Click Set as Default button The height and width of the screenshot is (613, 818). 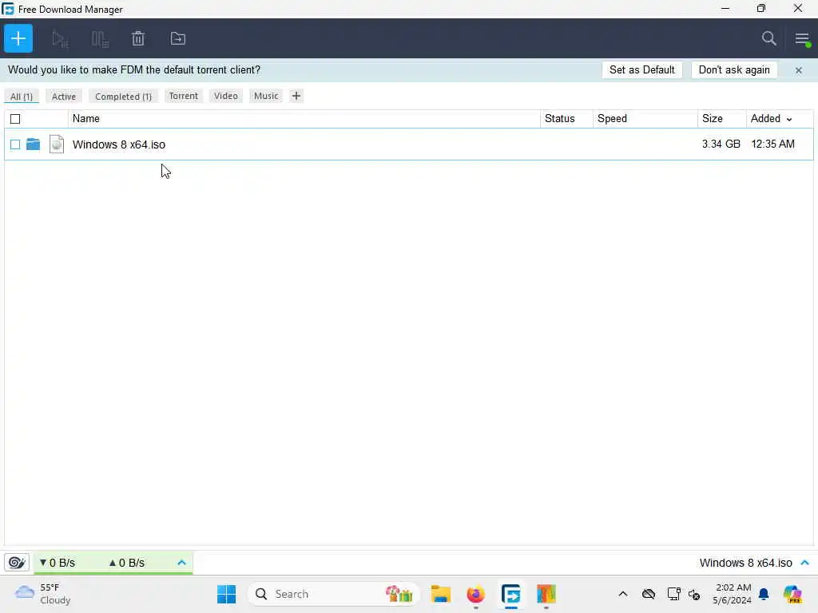pyautogui.click(x=641, y=70)
